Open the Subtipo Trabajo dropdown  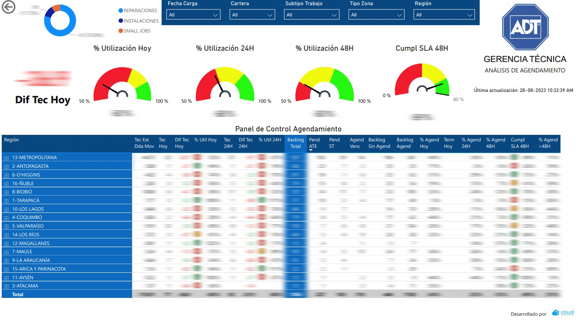point(312,15)
